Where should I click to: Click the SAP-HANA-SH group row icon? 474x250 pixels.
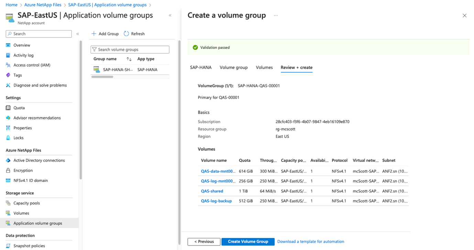click(x=97, y=69)
